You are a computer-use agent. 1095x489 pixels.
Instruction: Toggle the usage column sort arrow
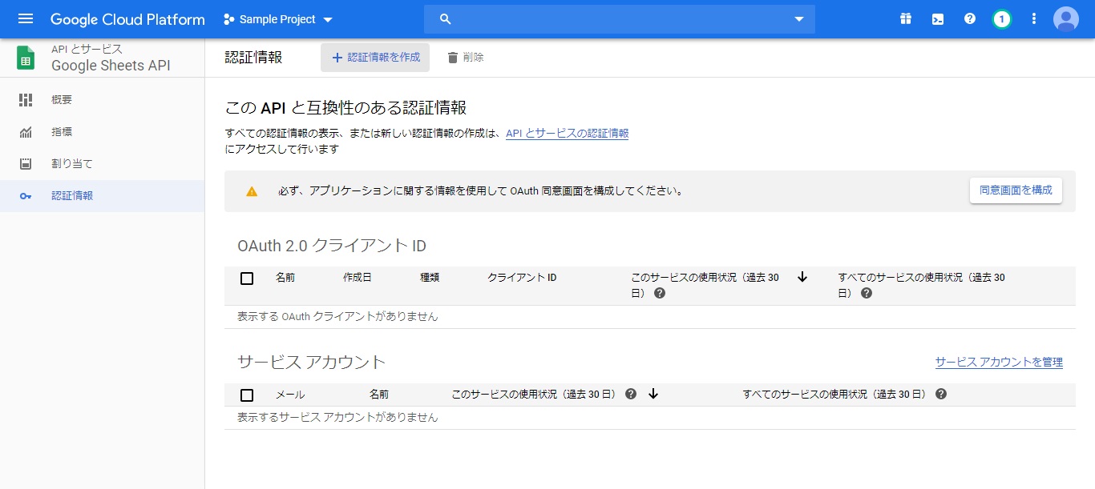pos(802,277)
